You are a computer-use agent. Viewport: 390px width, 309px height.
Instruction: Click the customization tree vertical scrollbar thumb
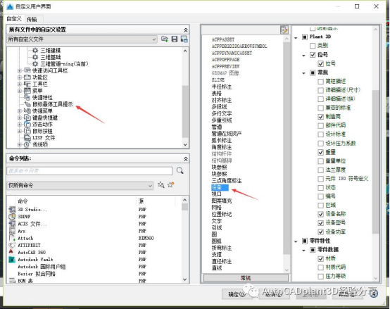[185, 111]
